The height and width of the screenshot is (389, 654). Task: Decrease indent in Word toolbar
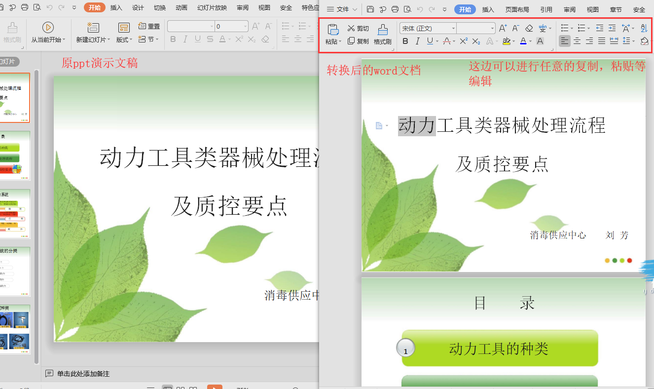pos(599,29)
